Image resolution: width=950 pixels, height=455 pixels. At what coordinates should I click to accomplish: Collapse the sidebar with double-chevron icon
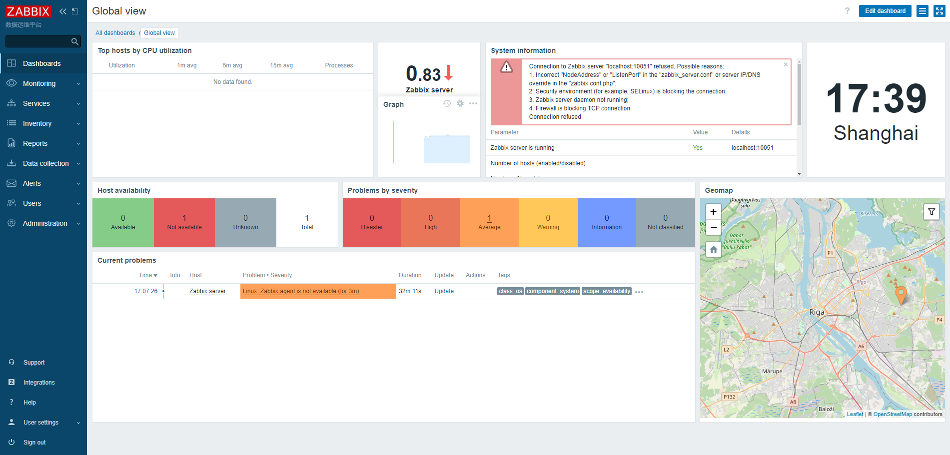click(x=62, y=11)
